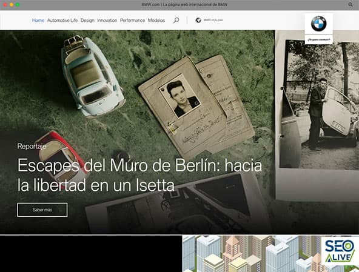Image resolution: width=359 pixels, height=272 pixels.
Task: Click the Saber más button
Action: [x=42, y=210]
